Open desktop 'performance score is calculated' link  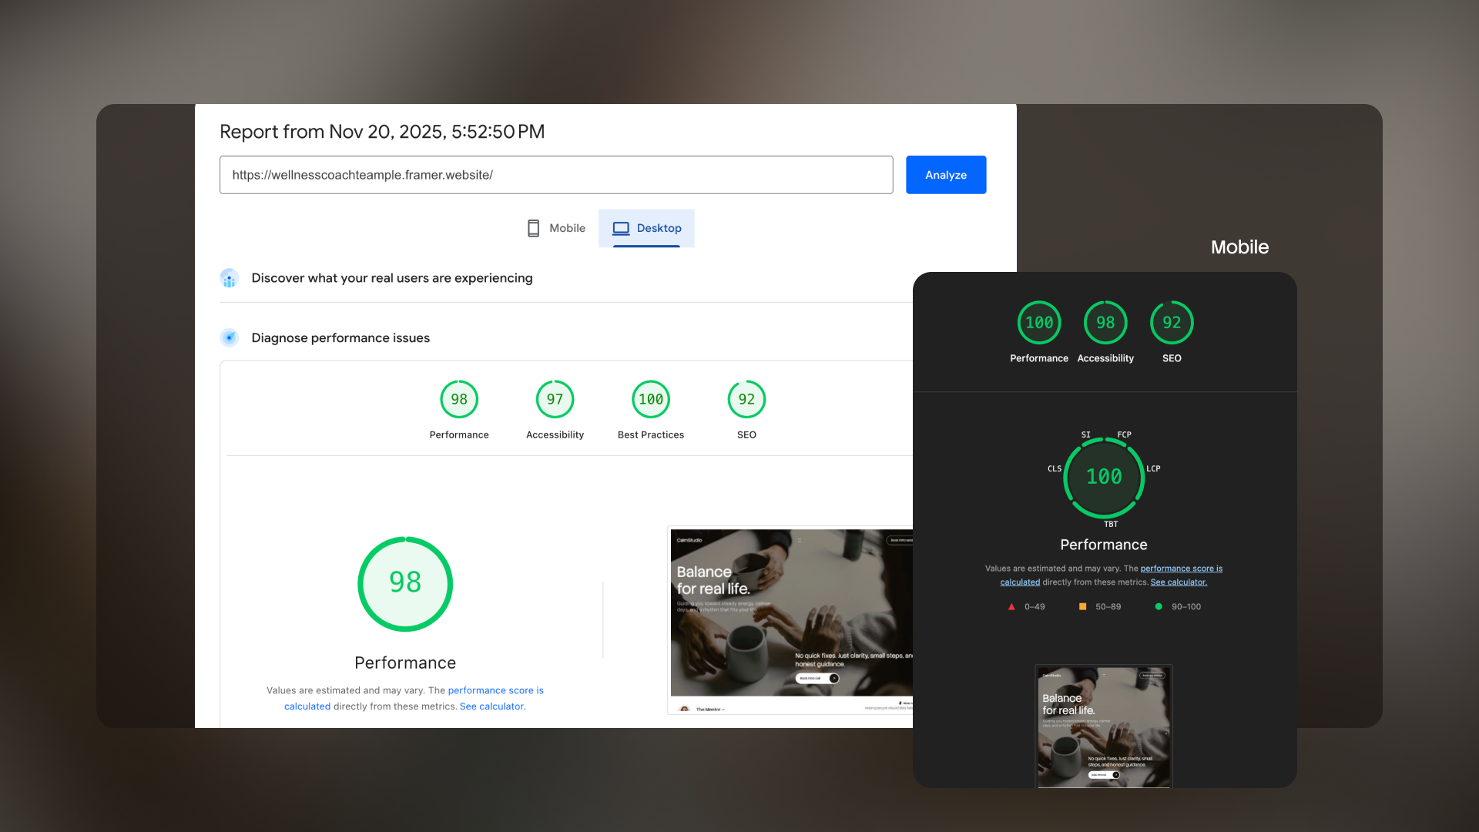tap(495, 690)
